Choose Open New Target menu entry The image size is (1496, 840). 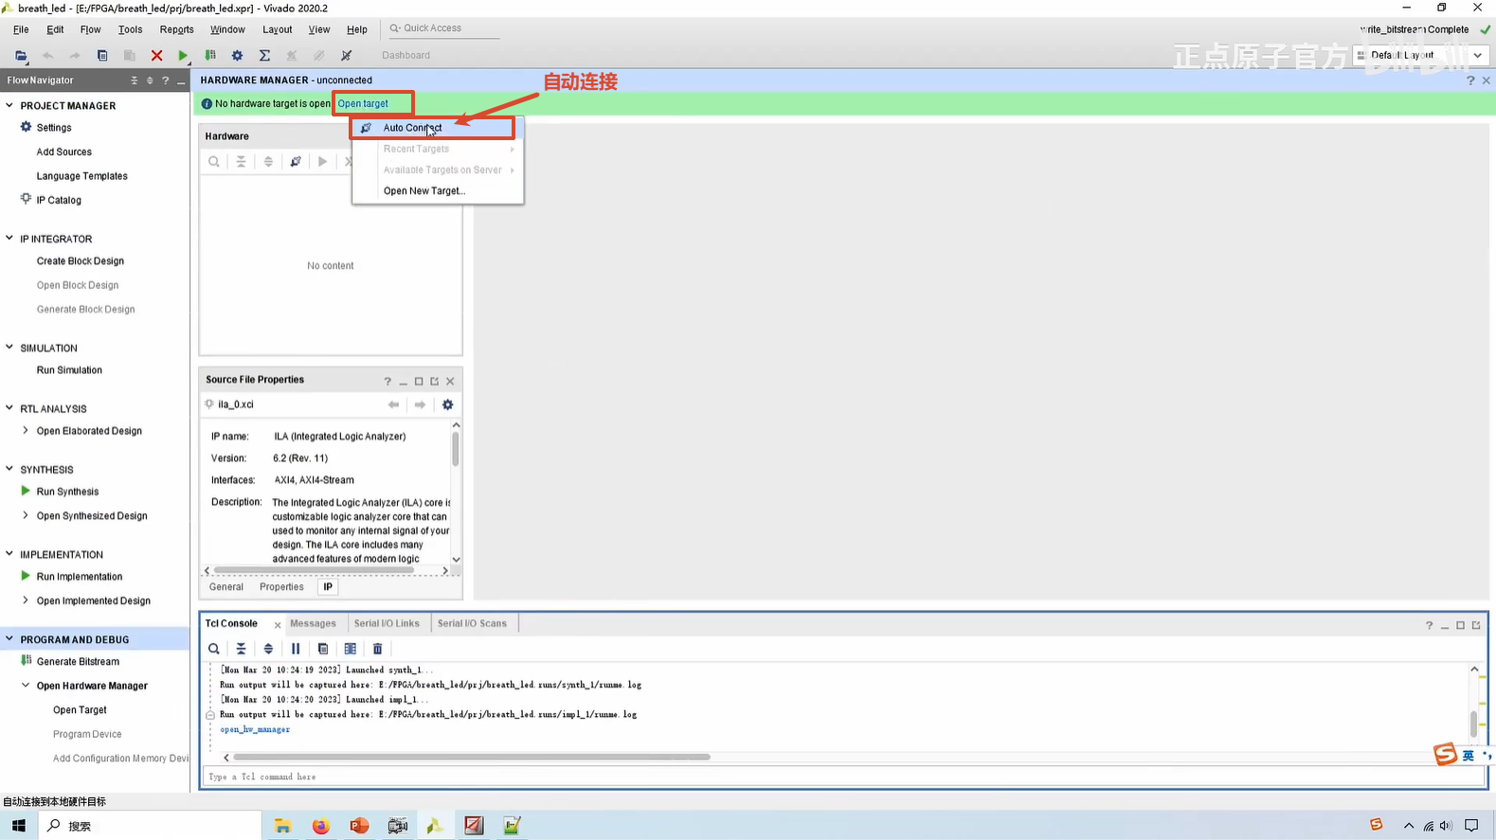[x=437, y=191]
